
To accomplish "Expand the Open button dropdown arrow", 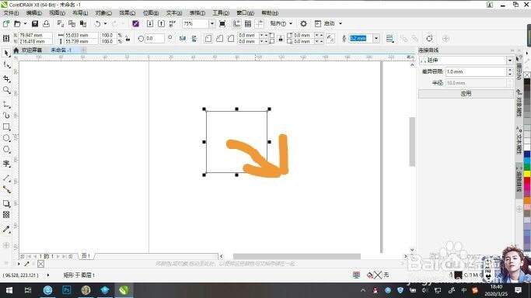I will [x=25, y=23].
